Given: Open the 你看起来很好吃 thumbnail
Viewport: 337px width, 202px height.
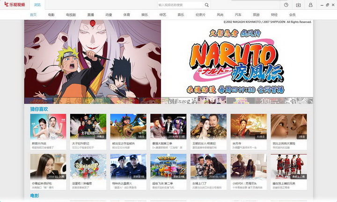Looking at the screenshot, I should pos(48,167).
